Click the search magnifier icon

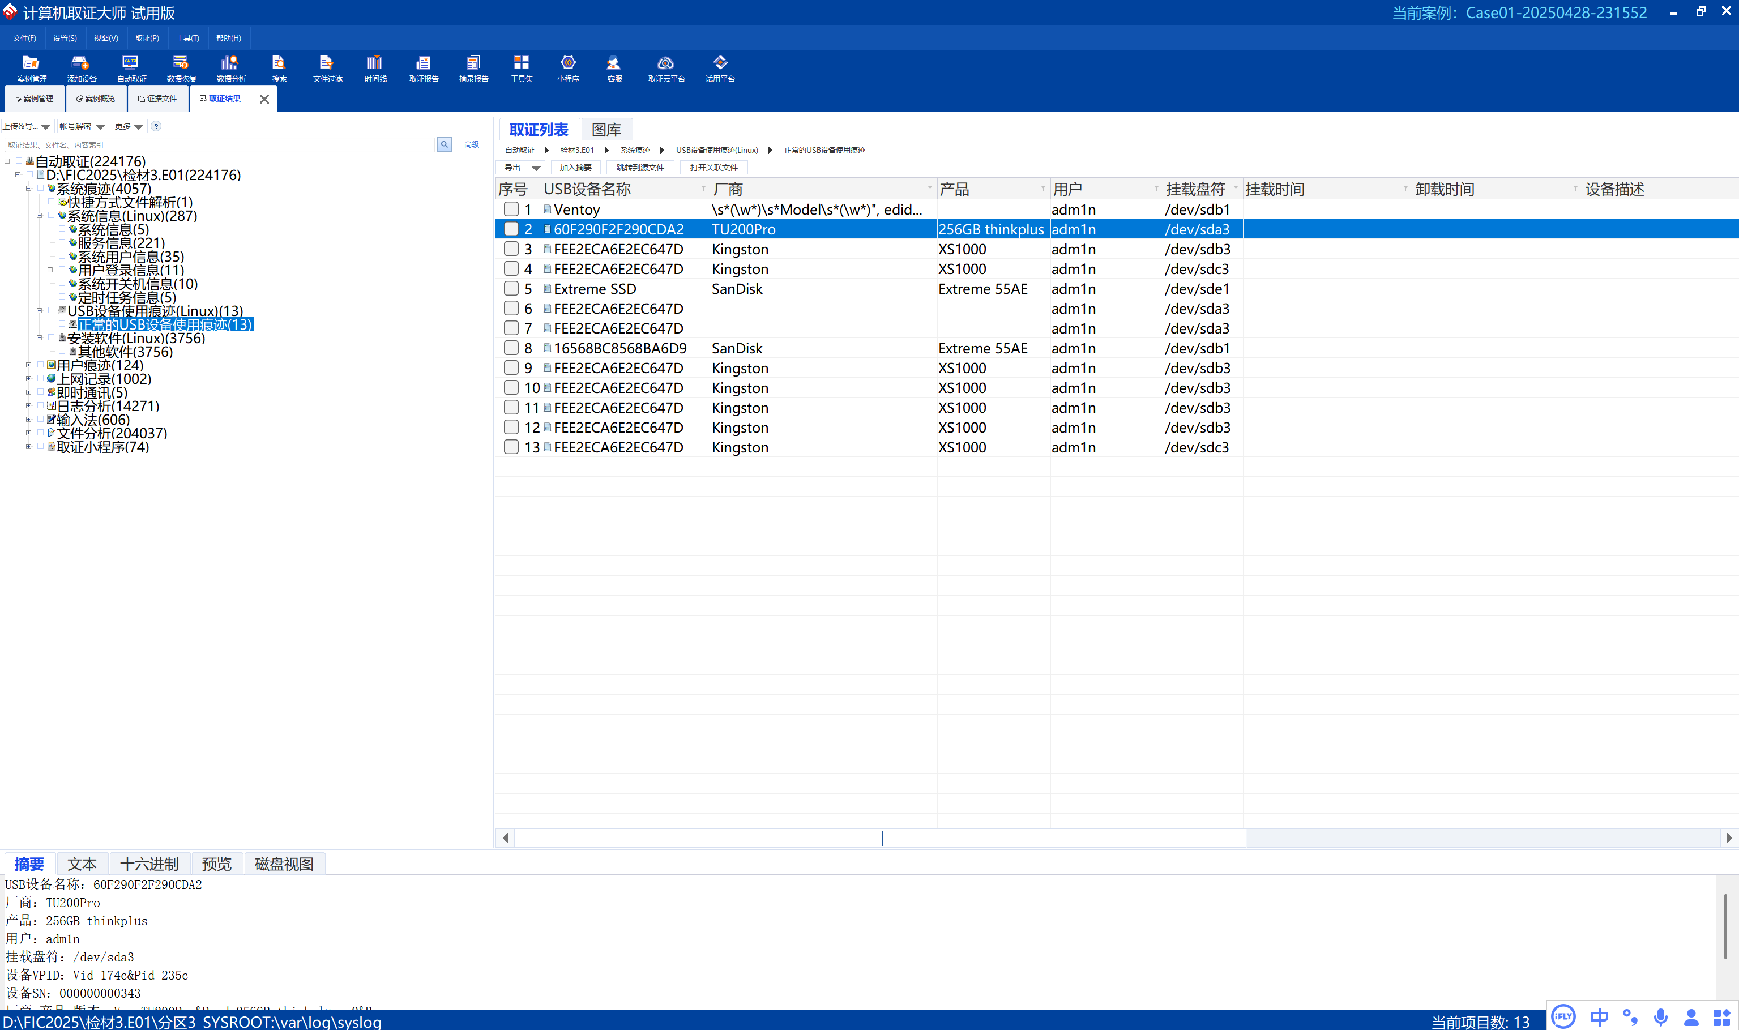tap(444, 144)
